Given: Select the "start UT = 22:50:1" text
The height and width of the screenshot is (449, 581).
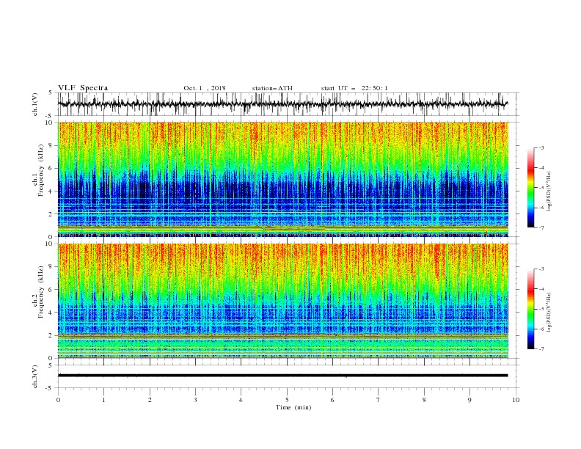Looking at the screenshot, I should [x=354, y=88].
